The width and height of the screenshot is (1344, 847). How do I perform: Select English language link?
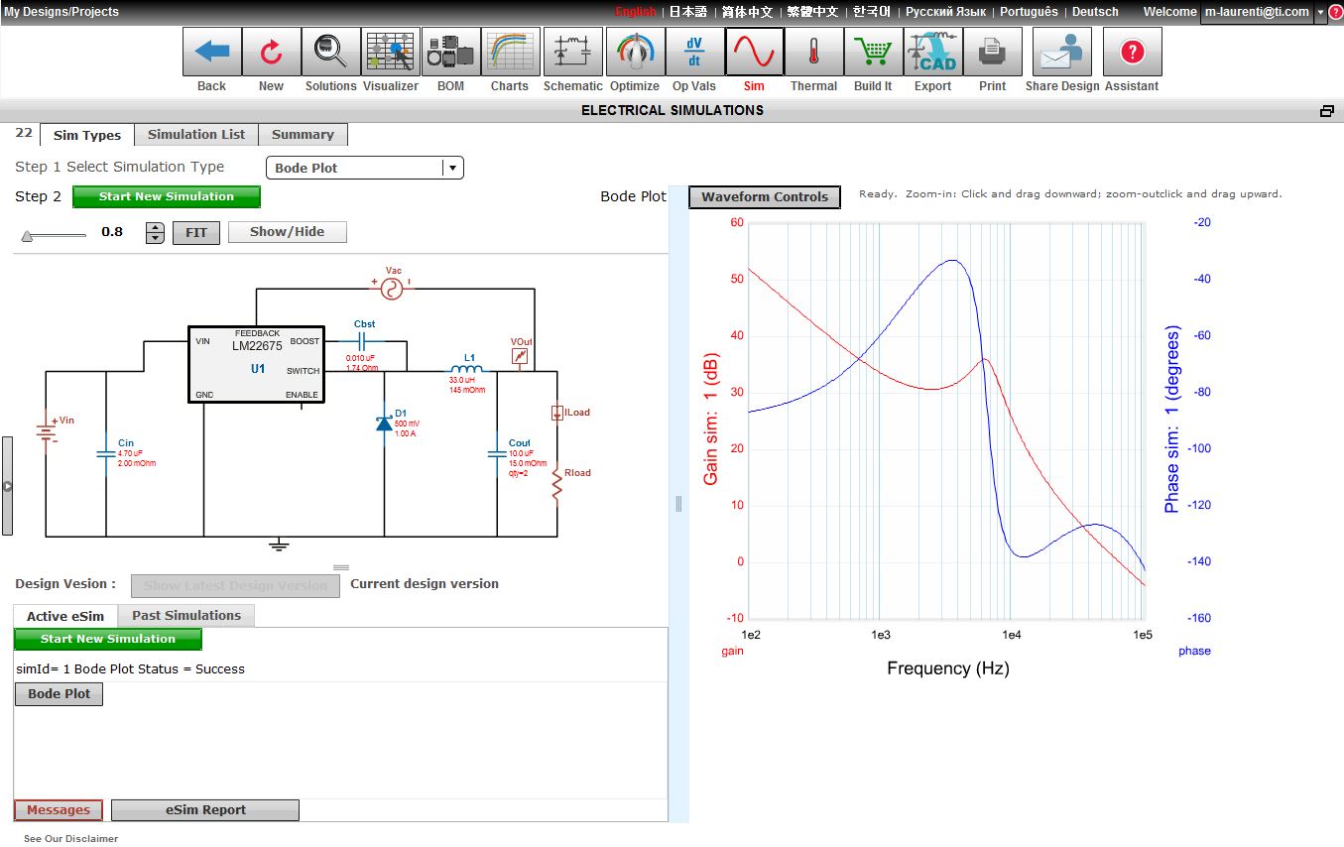[x=635, y=12]
